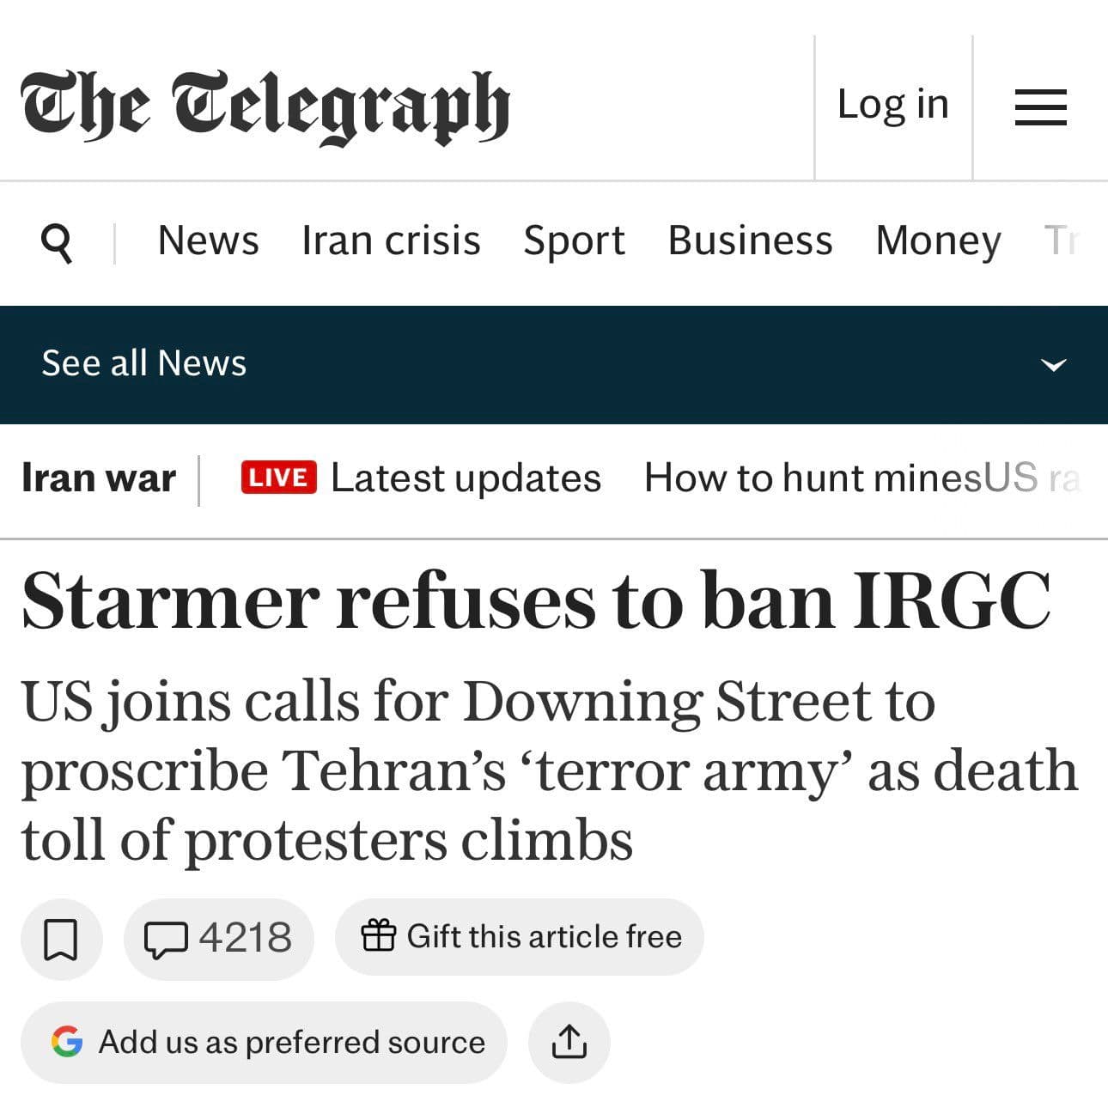Image resolution: width=1108 pixels, height=1120 pixels.
Task: Open the Money section
Action: (x=938, y=240)
